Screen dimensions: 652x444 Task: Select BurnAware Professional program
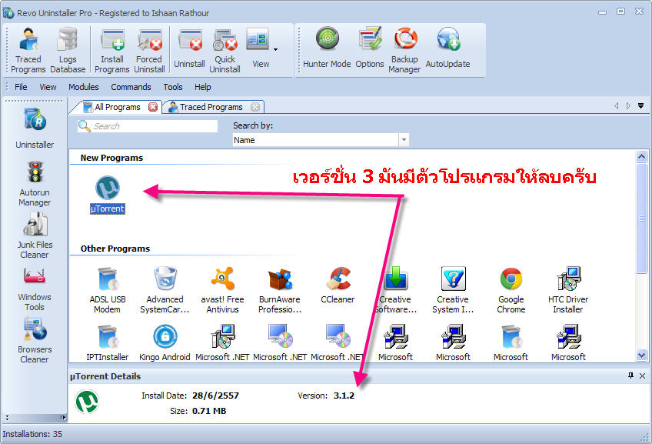280,290
